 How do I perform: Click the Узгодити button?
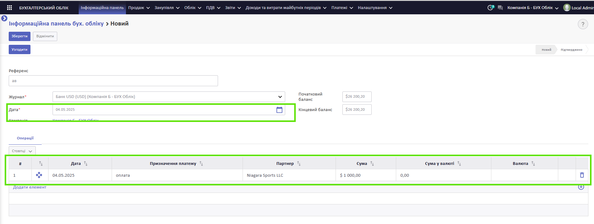pyautogui.click(x=20, y=49)
